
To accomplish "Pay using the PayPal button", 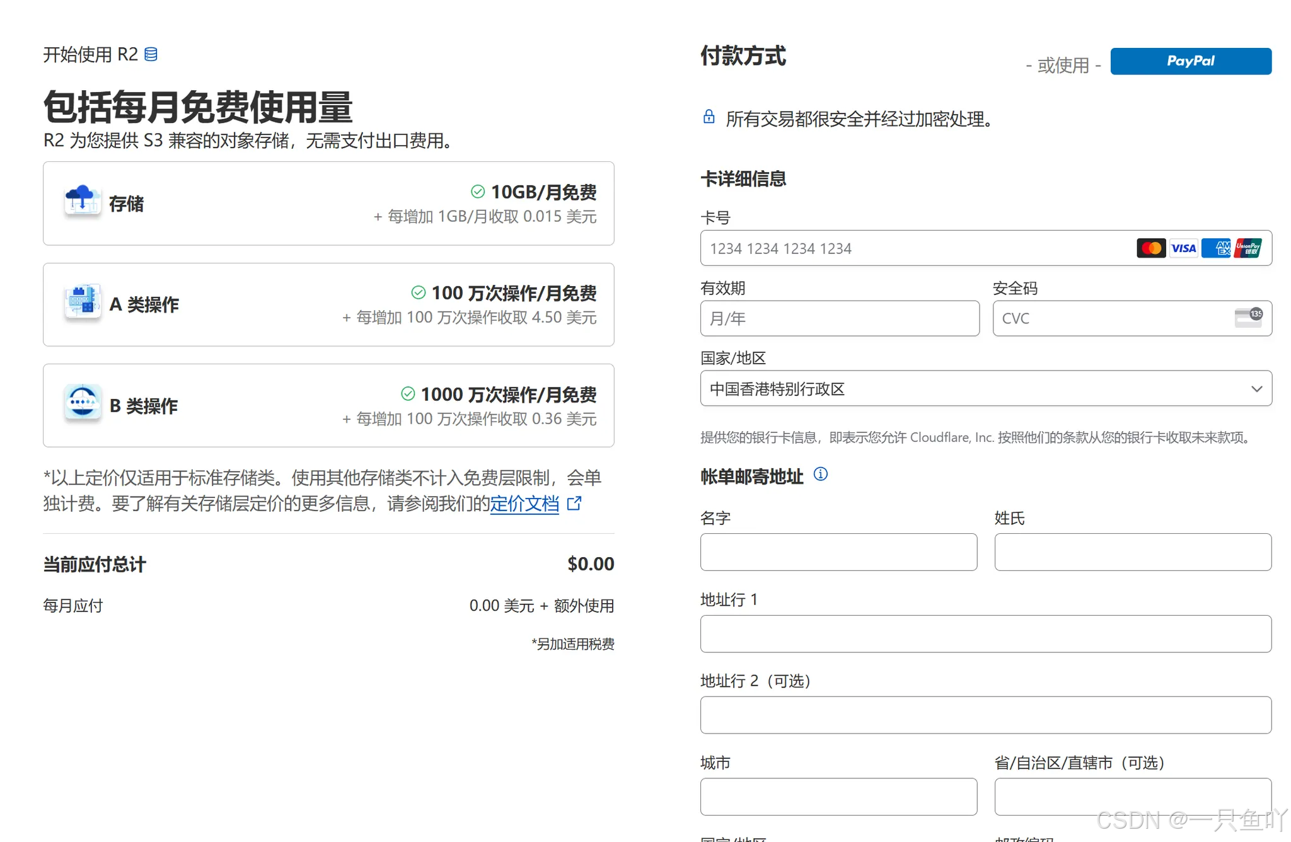I will point(1190,61).
